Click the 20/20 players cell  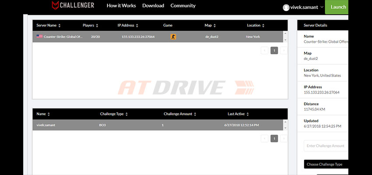click(x=95, y=37)
